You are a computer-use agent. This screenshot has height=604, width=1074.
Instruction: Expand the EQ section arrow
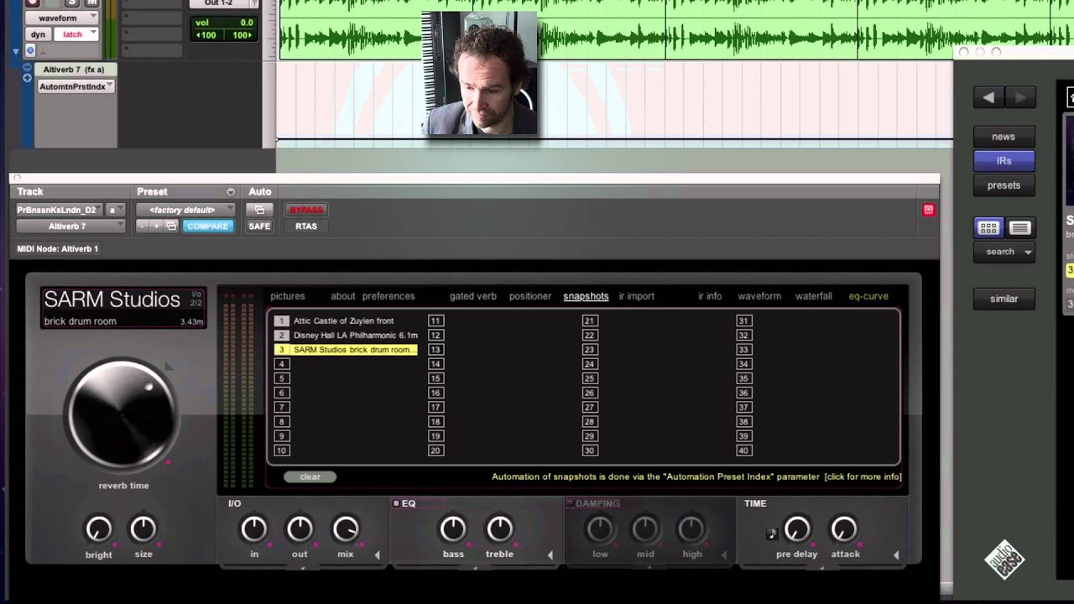click(550, 555)
